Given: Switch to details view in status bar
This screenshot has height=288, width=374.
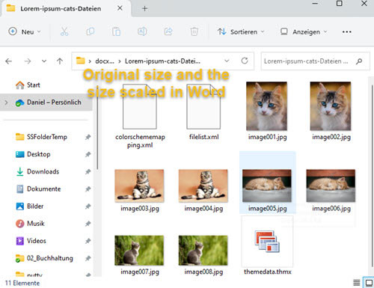Looking at the screenshot, I should [x=357, y=283].
